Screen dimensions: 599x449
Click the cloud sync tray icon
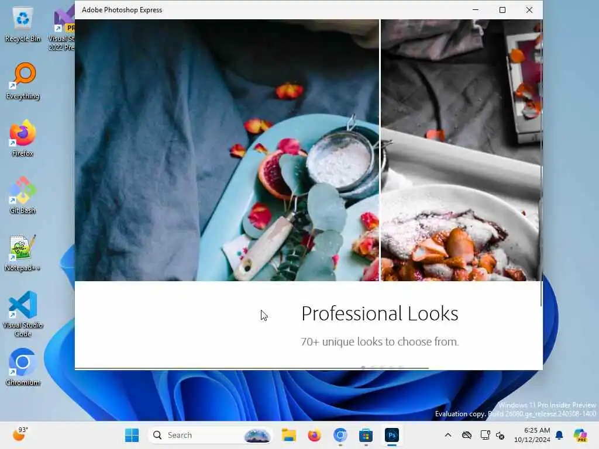click(466, 435)
